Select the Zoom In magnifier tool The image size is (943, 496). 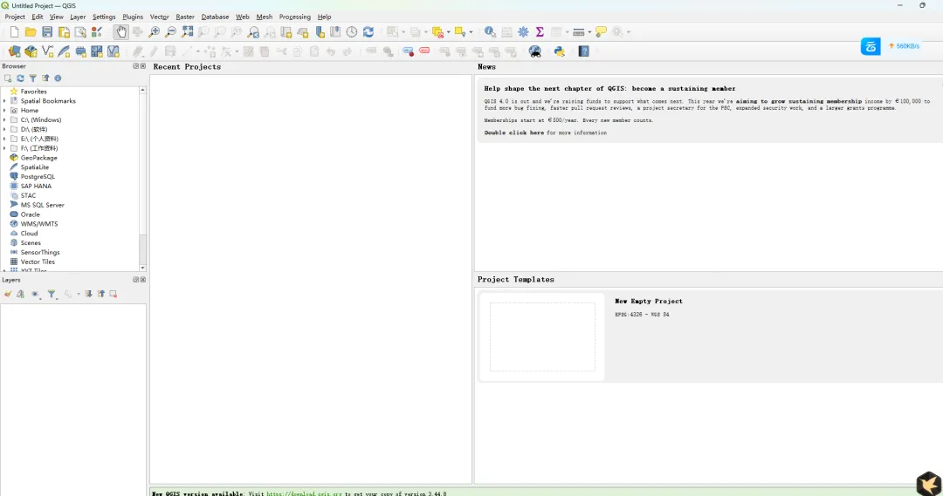155,32
